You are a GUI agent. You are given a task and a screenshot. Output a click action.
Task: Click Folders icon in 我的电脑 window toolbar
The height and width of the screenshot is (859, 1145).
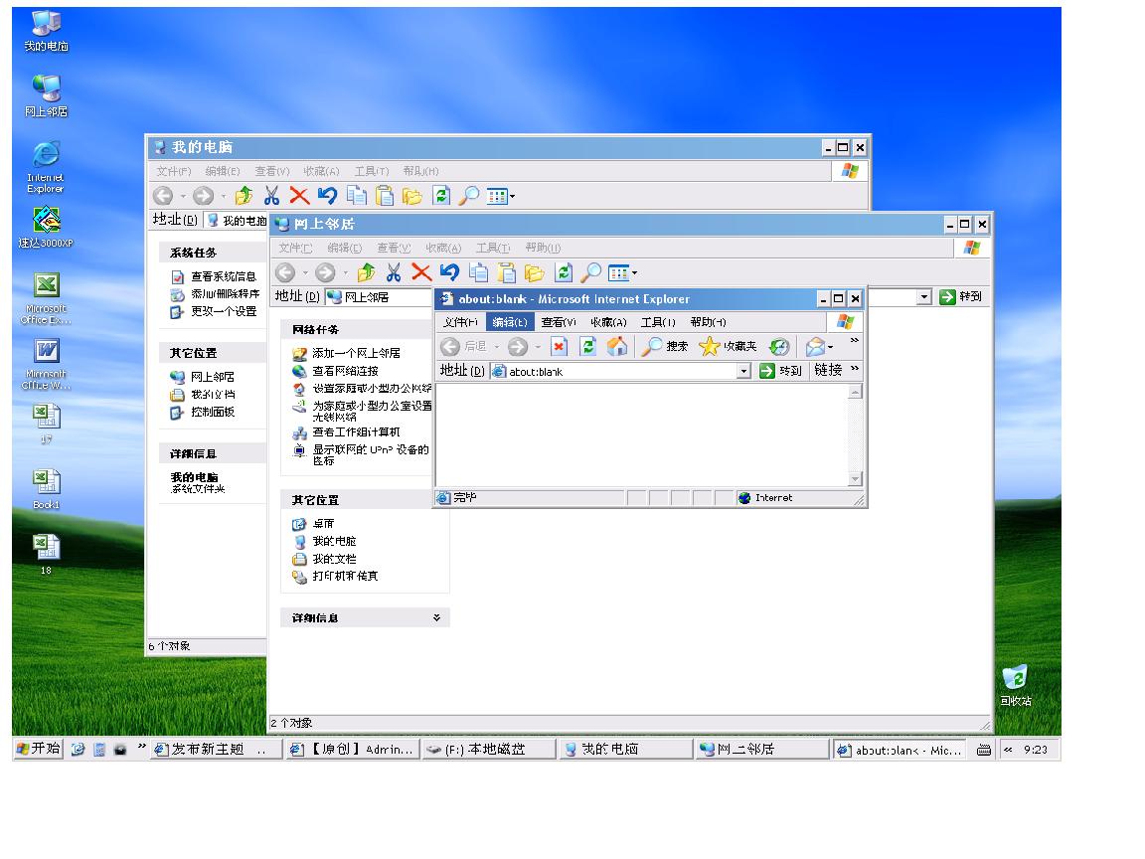point(411,195)
